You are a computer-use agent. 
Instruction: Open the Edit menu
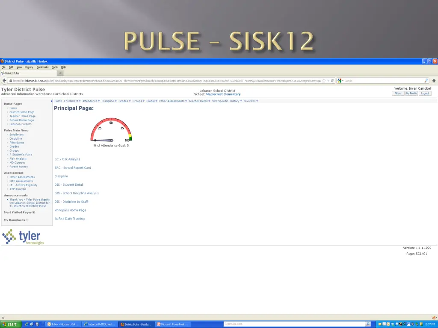tap(11, 67)
